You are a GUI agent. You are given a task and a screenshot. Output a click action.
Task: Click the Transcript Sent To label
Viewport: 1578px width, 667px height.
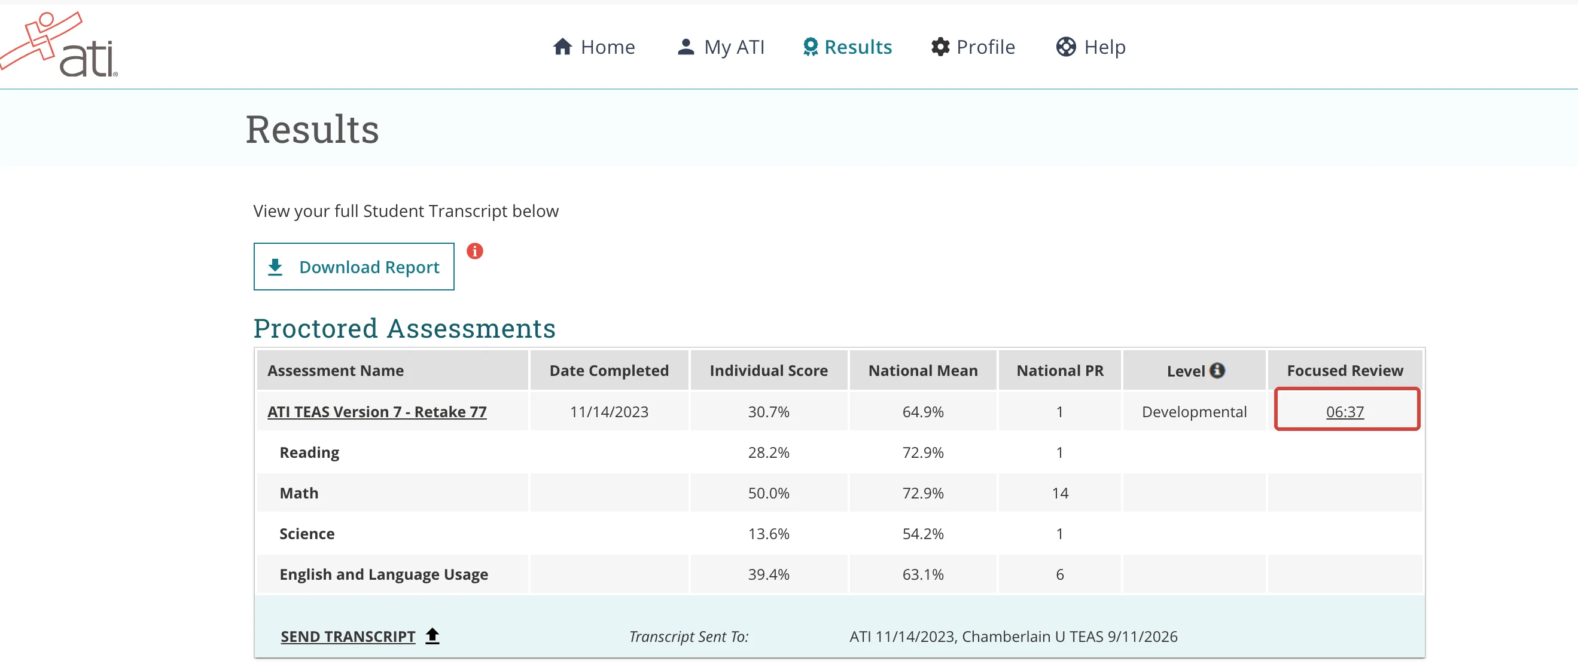point(689,637)
